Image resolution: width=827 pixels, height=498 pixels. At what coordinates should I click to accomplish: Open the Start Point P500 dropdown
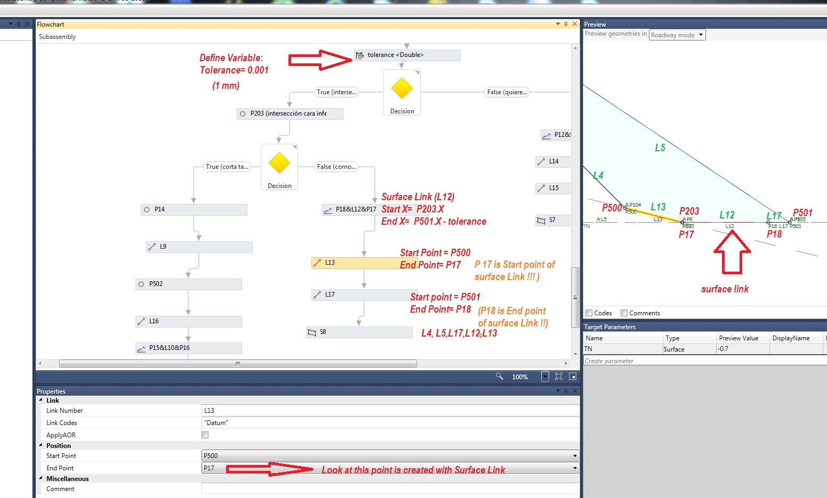(x=575, y=456)
